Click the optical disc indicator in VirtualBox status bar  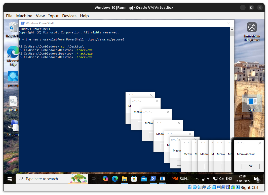coord(195,187)
